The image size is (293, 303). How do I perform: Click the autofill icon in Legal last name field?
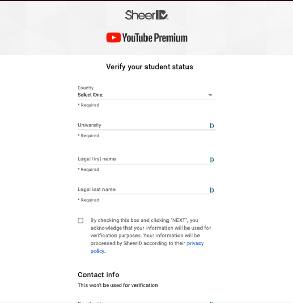click(212, 190)
